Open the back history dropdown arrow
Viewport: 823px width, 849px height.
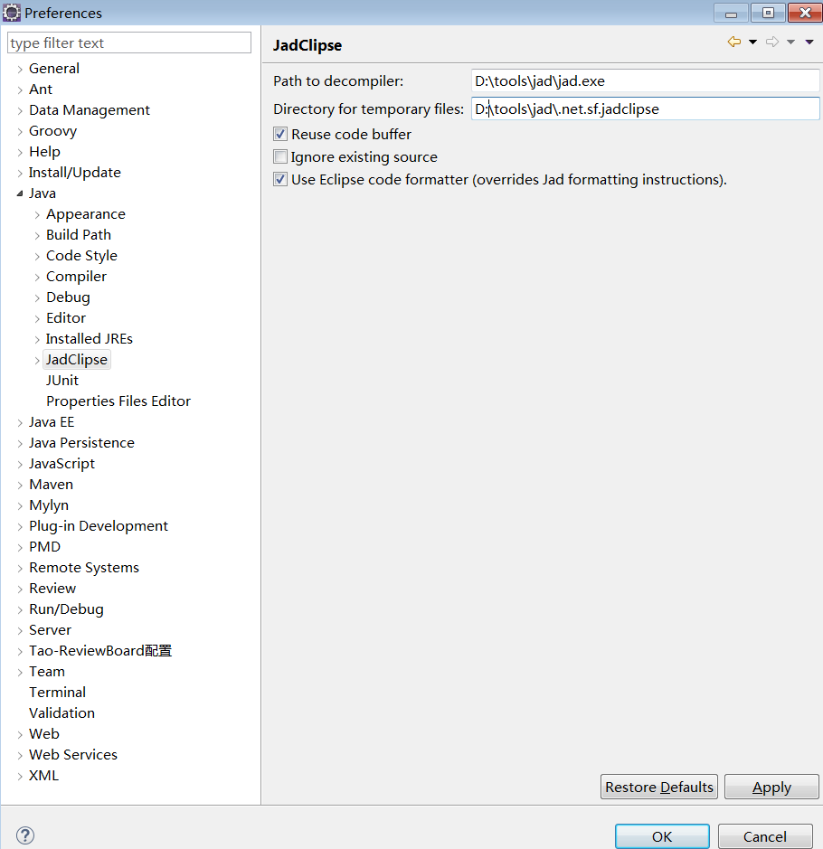tap(752, 42)
